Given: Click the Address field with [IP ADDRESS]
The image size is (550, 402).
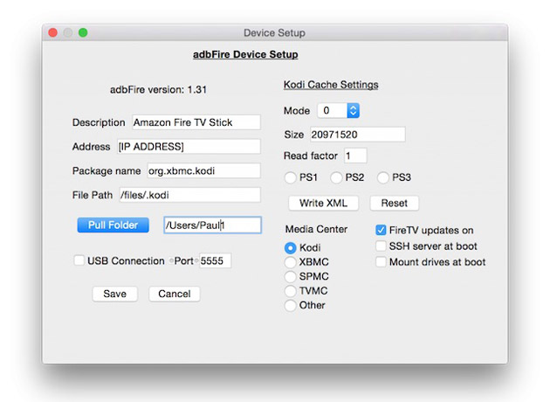Looking at the screenshot, I should click(x=189, y=147).
